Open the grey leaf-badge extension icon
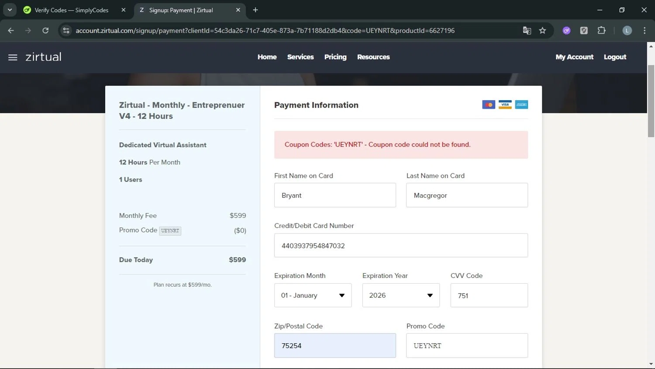 (x=584, y=30)
